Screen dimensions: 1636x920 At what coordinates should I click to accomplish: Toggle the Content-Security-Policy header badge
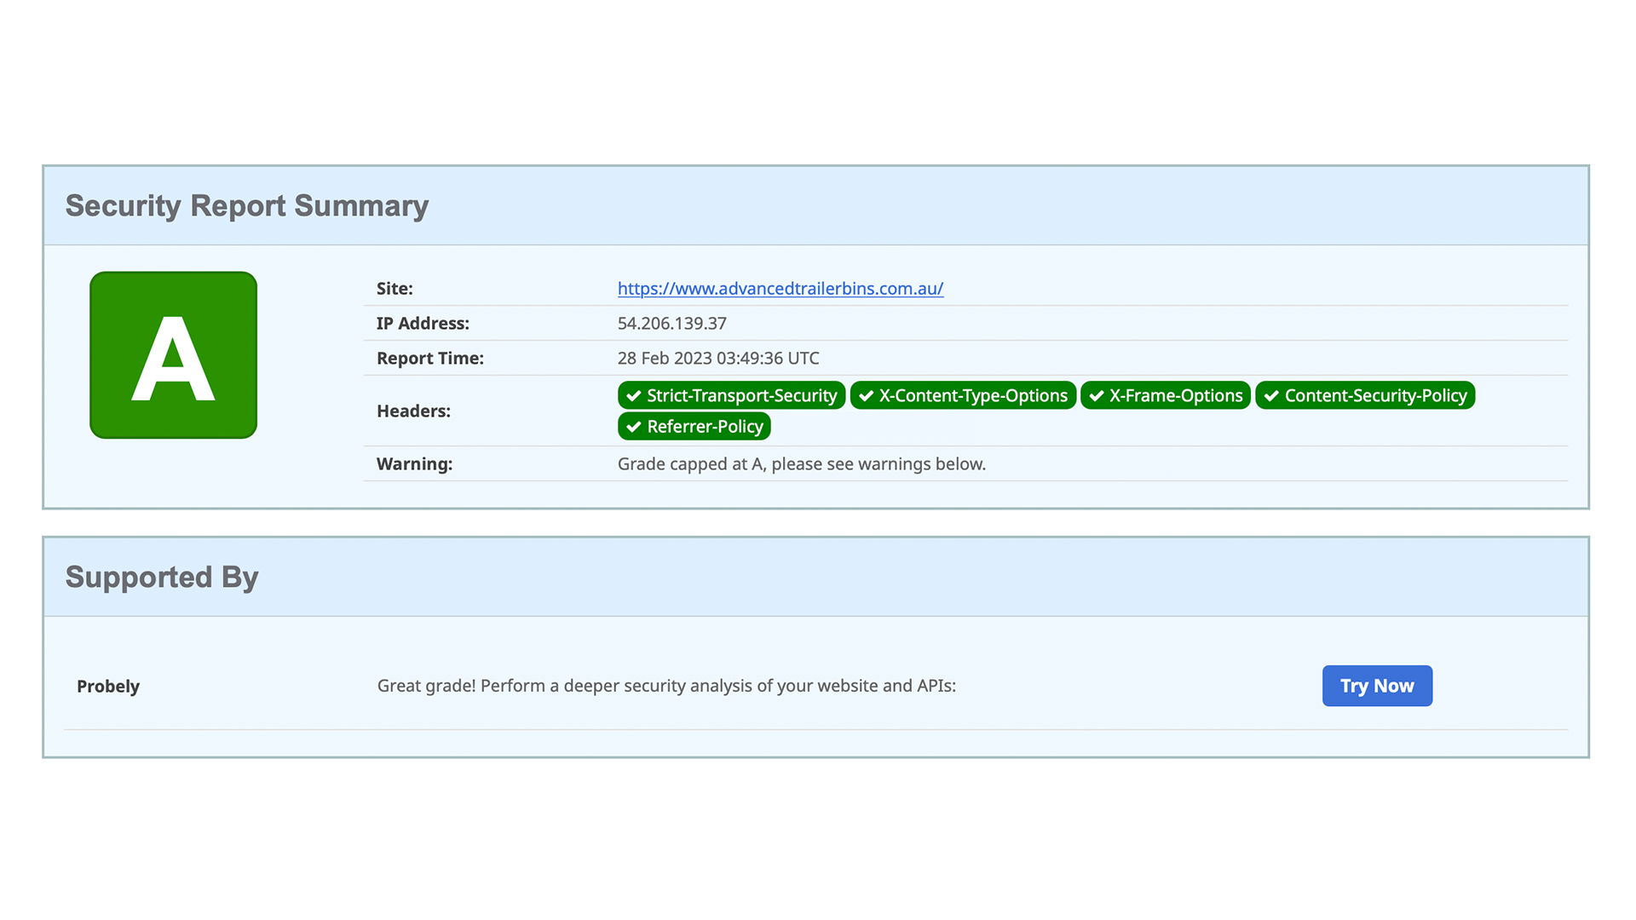1364,395
